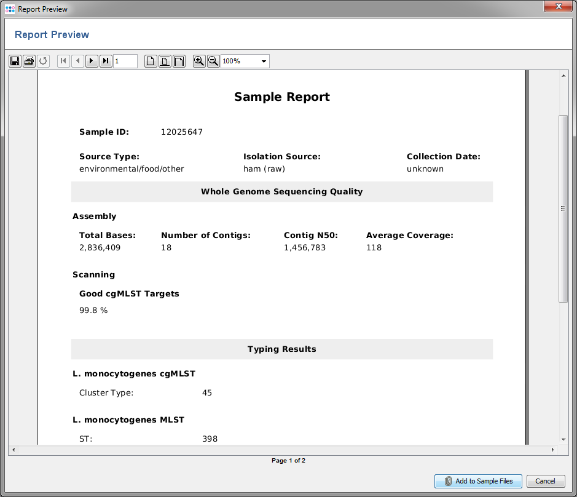This screenshot has height=497, width=577.
Task: Zoom in on the report
Action: [199, 61]
